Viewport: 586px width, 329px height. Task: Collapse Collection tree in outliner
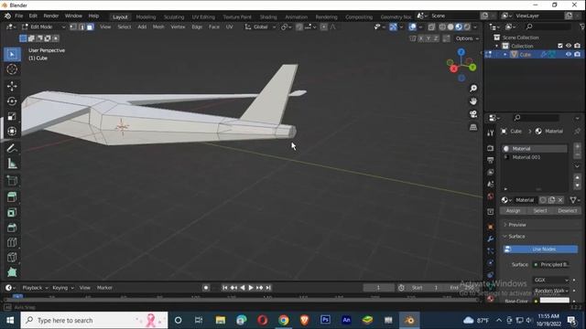click(x=497, y=46)
